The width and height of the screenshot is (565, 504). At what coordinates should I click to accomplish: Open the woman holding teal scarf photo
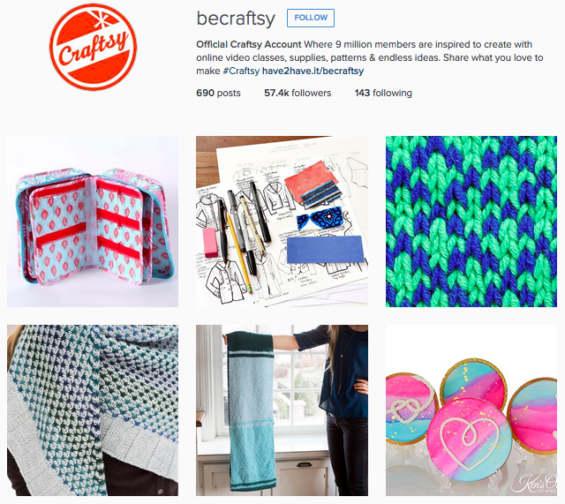pos(282,410)
